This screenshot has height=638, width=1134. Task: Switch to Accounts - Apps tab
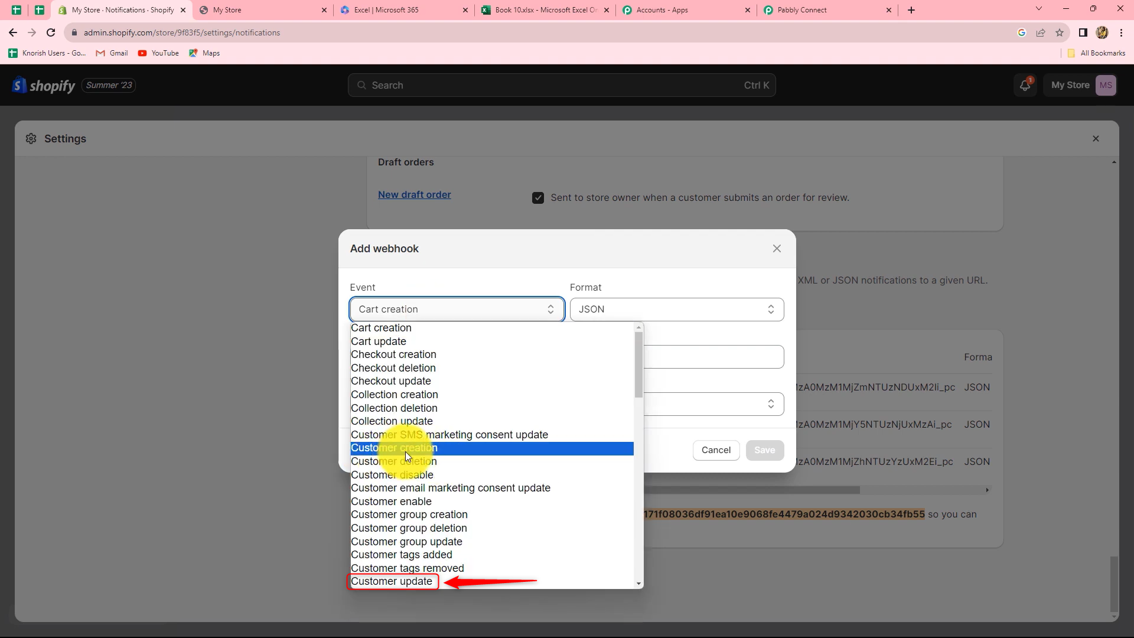click(686, 10)
